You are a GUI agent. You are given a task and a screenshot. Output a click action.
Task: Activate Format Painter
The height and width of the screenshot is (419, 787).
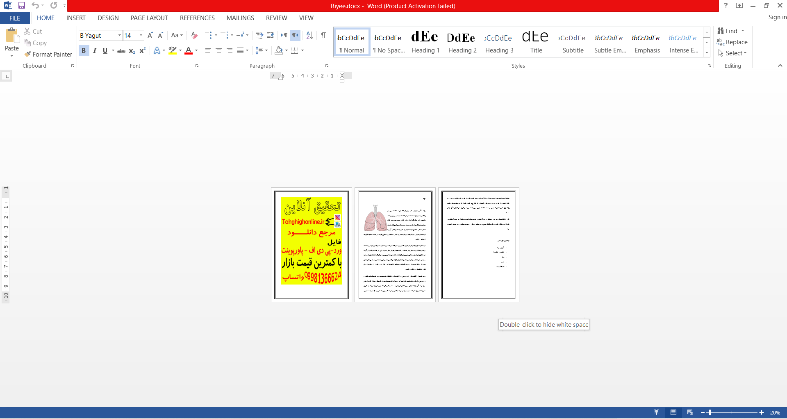point(48,54)
